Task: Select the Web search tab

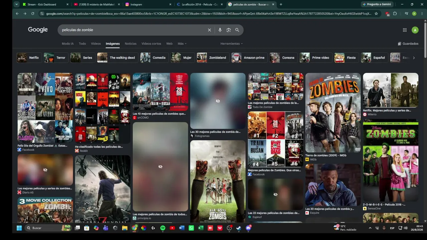Action: pyautogui.click(x=169, y=44)
